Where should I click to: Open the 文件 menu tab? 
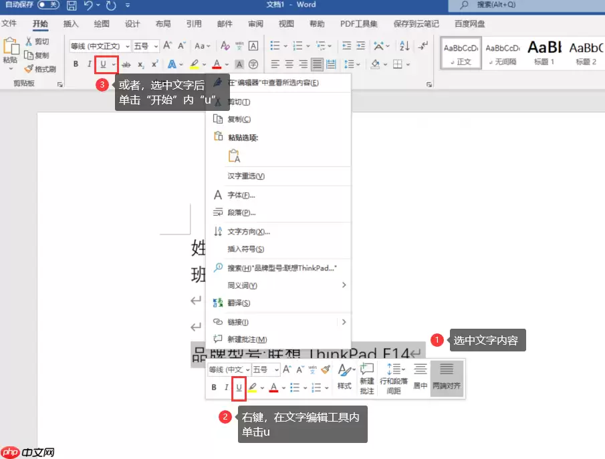click(x=9, y=23)
